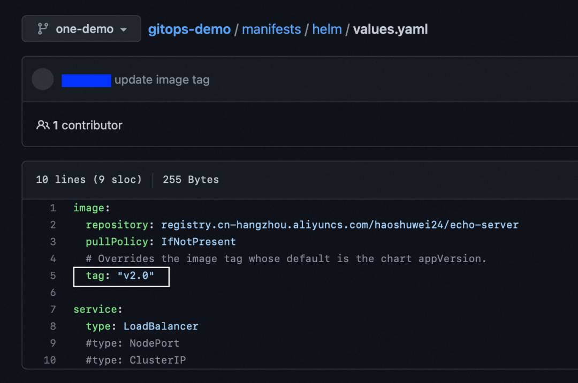
Task: Open the gitops-demo repository link
Action: tap(189, 29)
